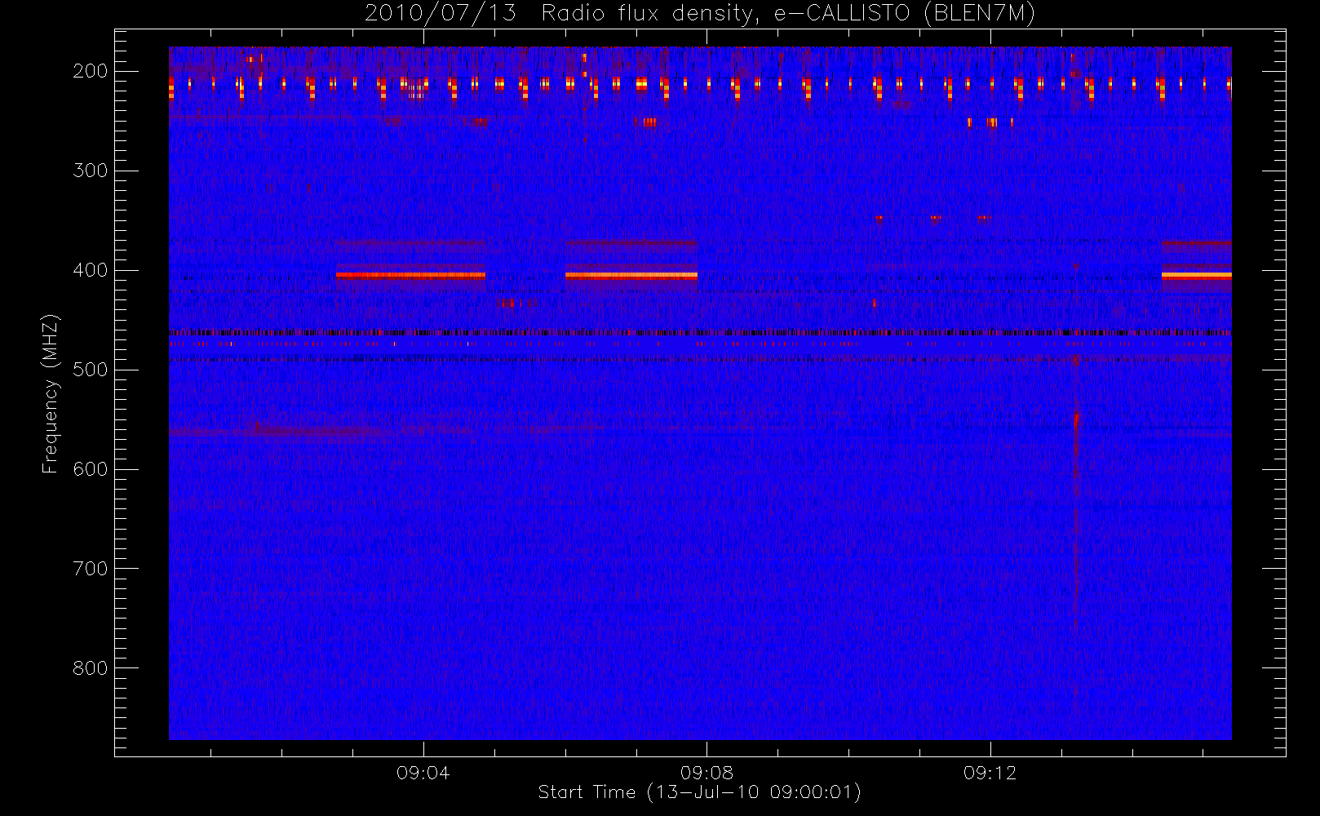Click the 09:04 time tick label
This screenshot has height=816, width=1320.
point(423,773)
